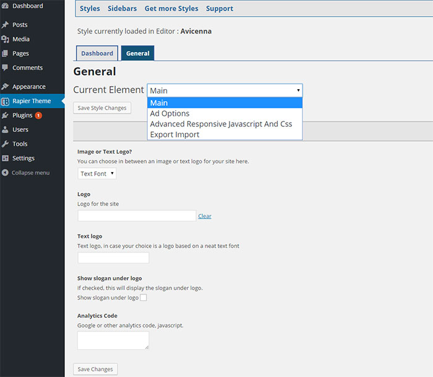This screenshot has width=433, height=377.
Task: Open the Sidebars menu item
Action: (x=122, y=9)
